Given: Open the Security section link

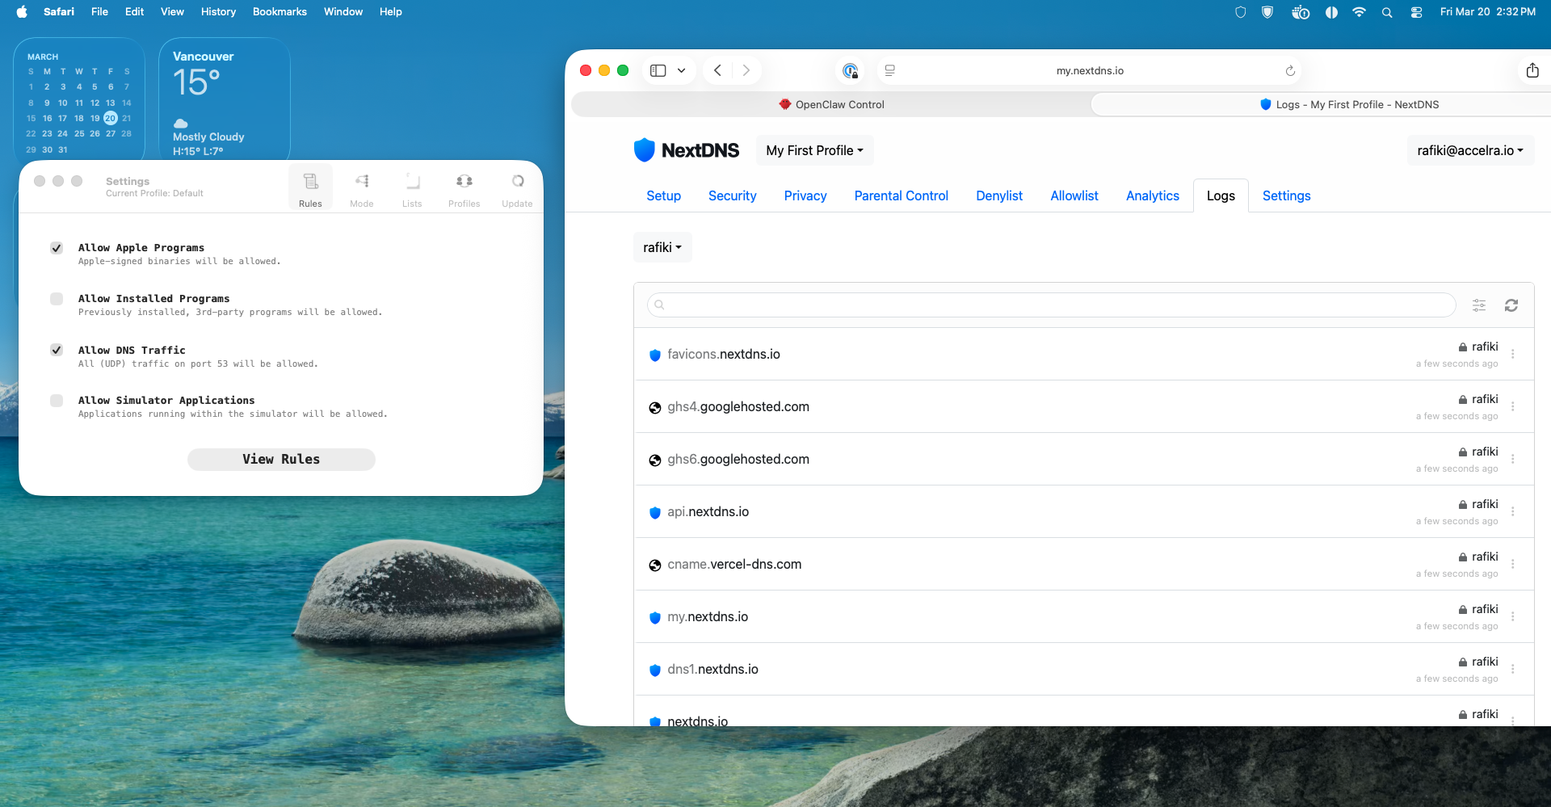Looking at the screenshot, I should click(732, 195).
